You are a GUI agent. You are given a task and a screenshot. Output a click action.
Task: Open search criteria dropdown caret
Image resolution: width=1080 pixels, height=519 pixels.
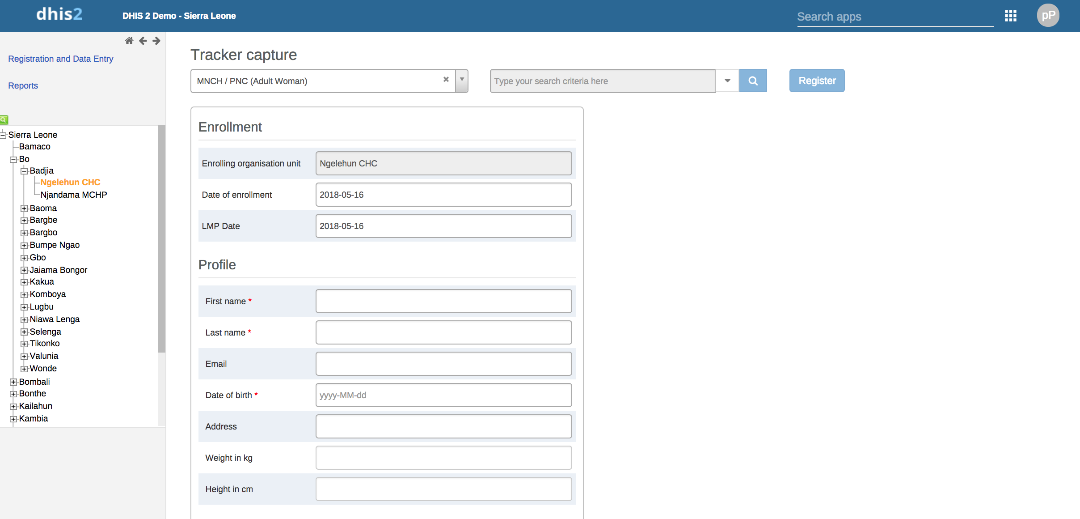coord(727,81)
